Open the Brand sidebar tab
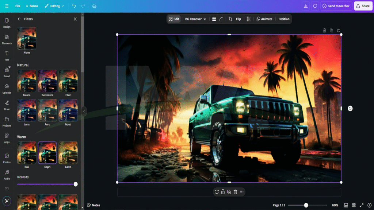This screenshot has height=210, width=374. click(x=7, y=72)
